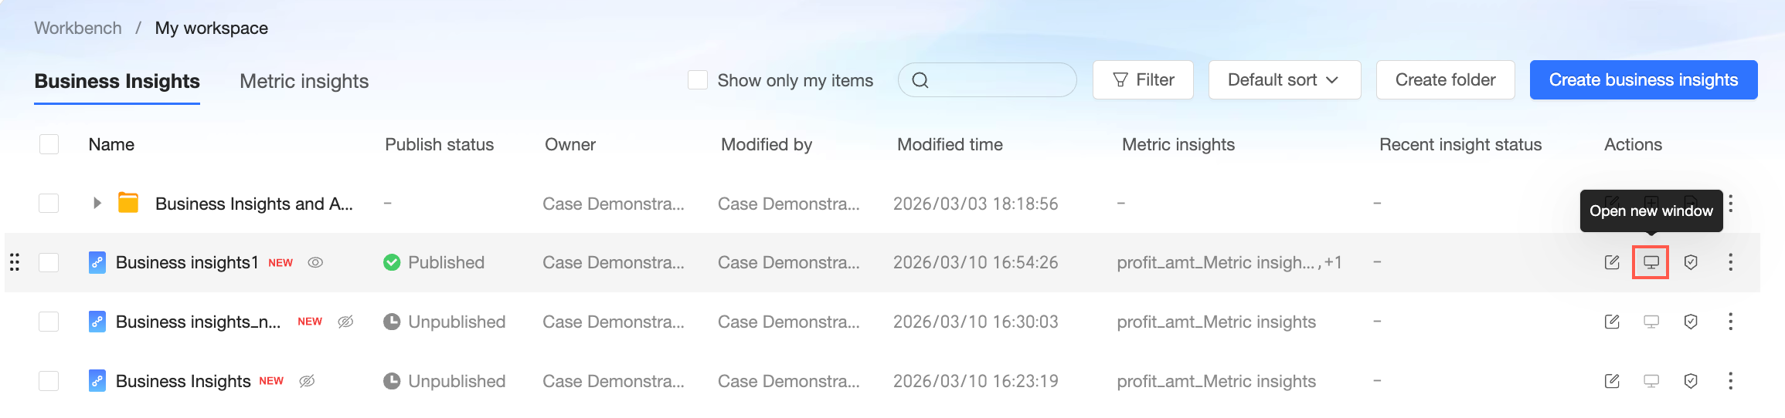Click edit icon for Business insights1
1785x418 pixels.
tap(1612, 262)
